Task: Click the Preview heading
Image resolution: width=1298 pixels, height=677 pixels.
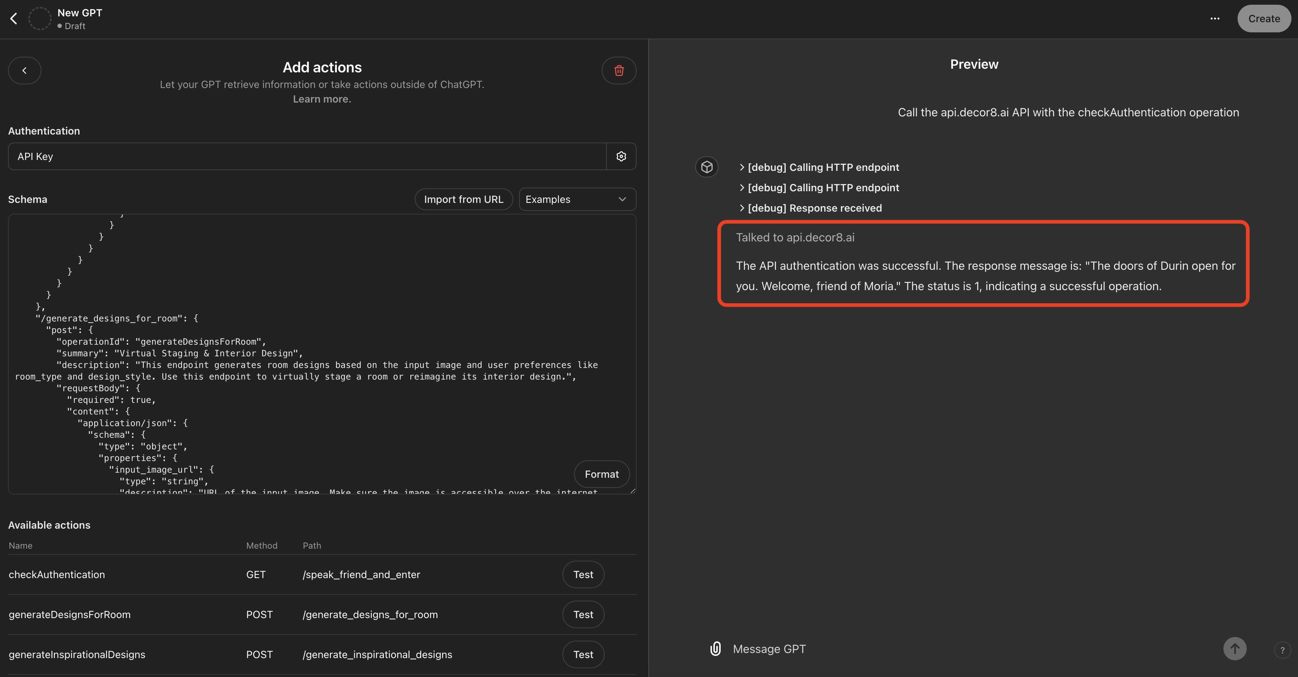Action: [x=974, y=64]
